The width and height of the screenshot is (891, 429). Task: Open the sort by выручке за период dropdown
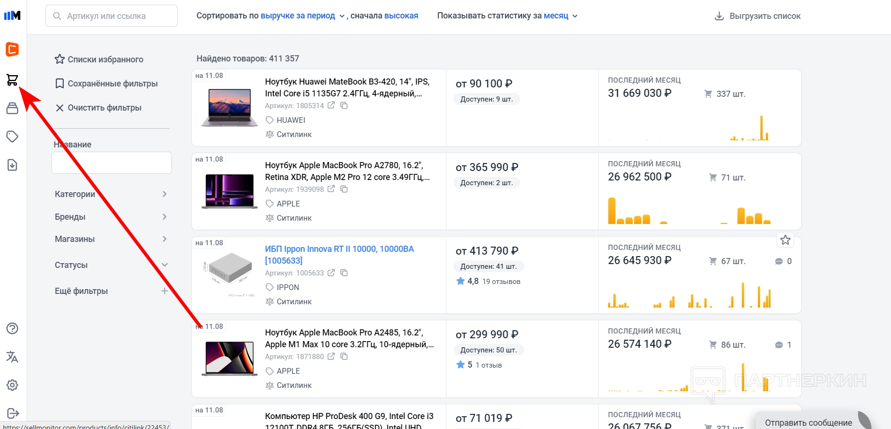(302, 16)
